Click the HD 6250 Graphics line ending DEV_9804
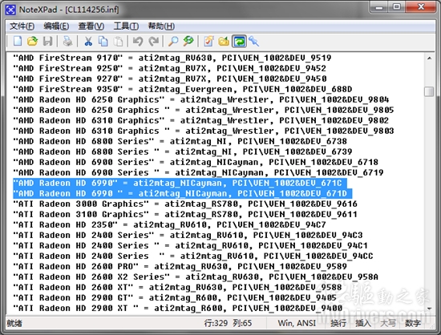The height and width of the screenshot is (335, 441). point(200,99)
